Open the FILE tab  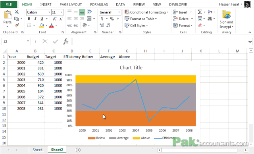9,4
